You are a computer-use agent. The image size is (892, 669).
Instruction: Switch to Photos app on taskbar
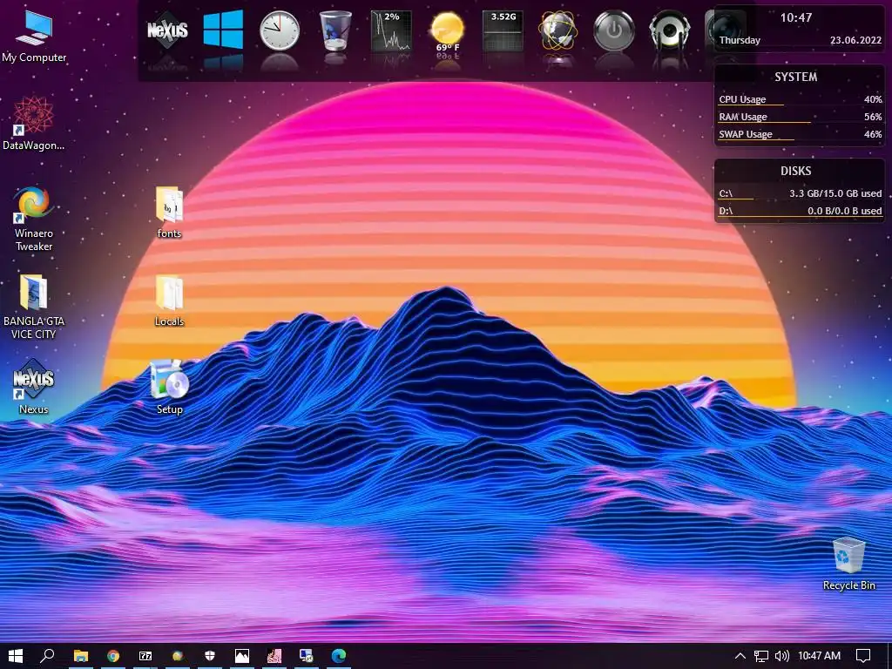242,656
